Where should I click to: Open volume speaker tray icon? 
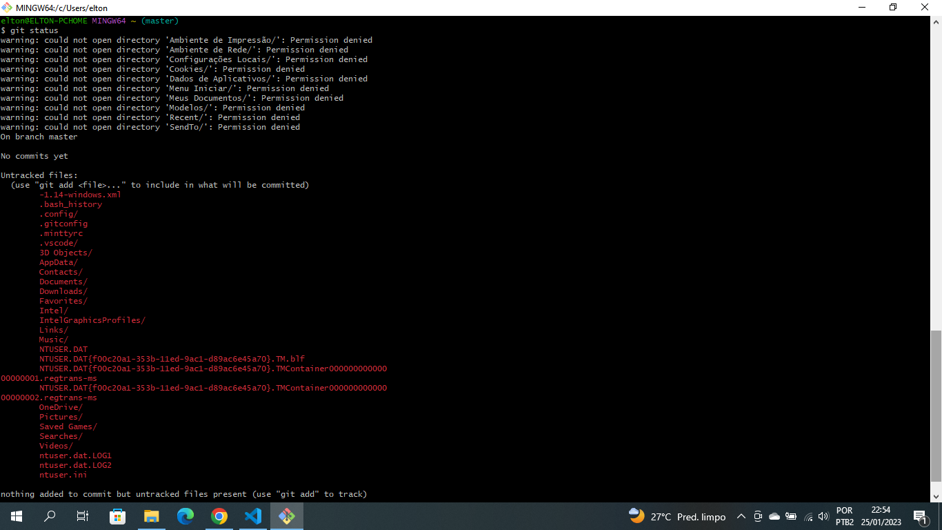click(x=823, y=516)
